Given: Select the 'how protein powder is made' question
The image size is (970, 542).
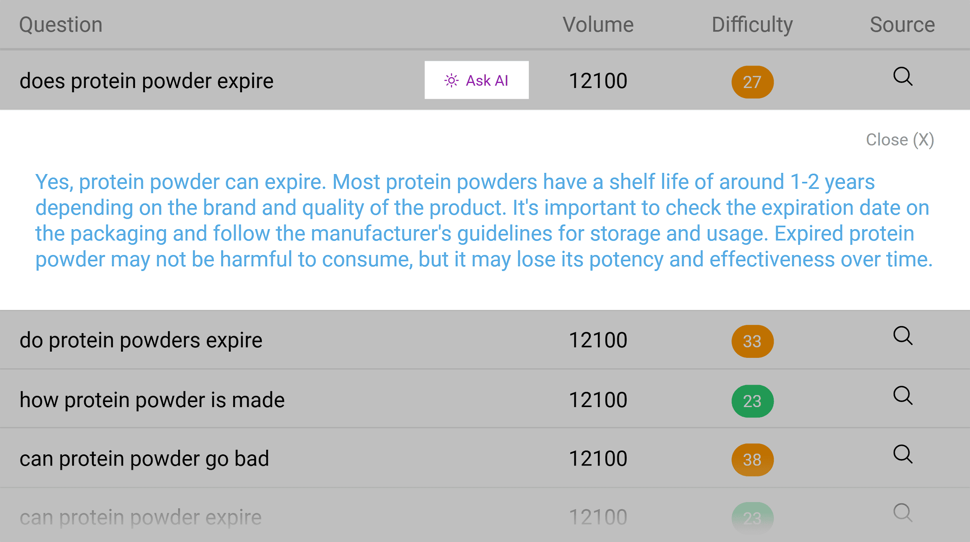Looking at the screenshot, I should point(152,400).
